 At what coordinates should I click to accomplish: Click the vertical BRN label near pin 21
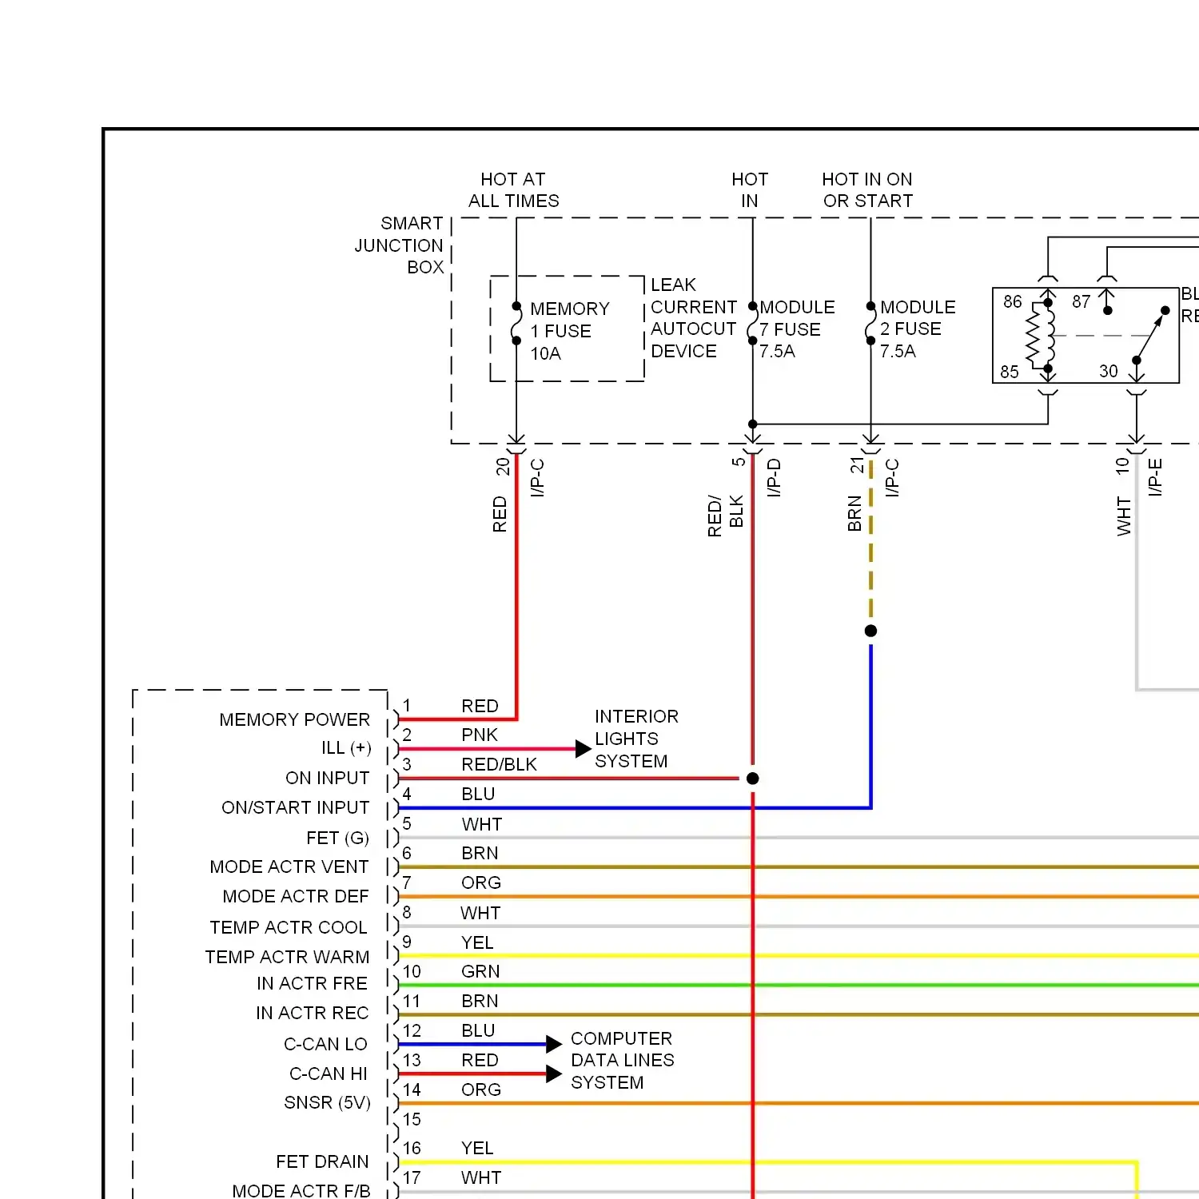(x=854, y=514)
